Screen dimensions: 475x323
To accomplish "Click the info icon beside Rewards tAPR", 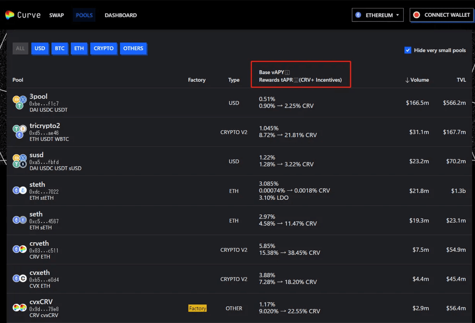I will tap(296, 80).
